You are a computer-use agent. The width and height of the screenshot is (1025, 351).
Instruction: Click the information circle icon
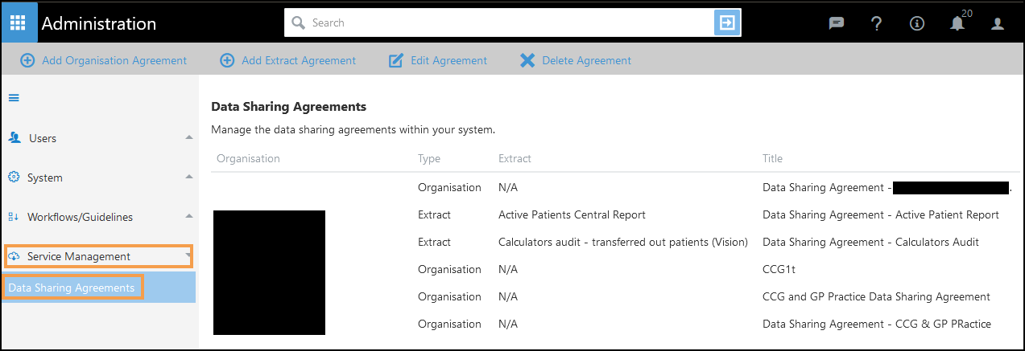click(x=917, y=23)
